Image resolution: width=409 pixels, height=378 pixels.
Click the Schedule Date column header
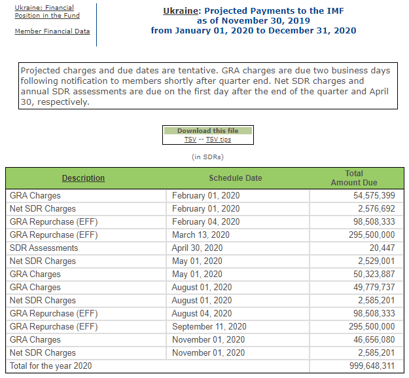[x=235, y=178]
